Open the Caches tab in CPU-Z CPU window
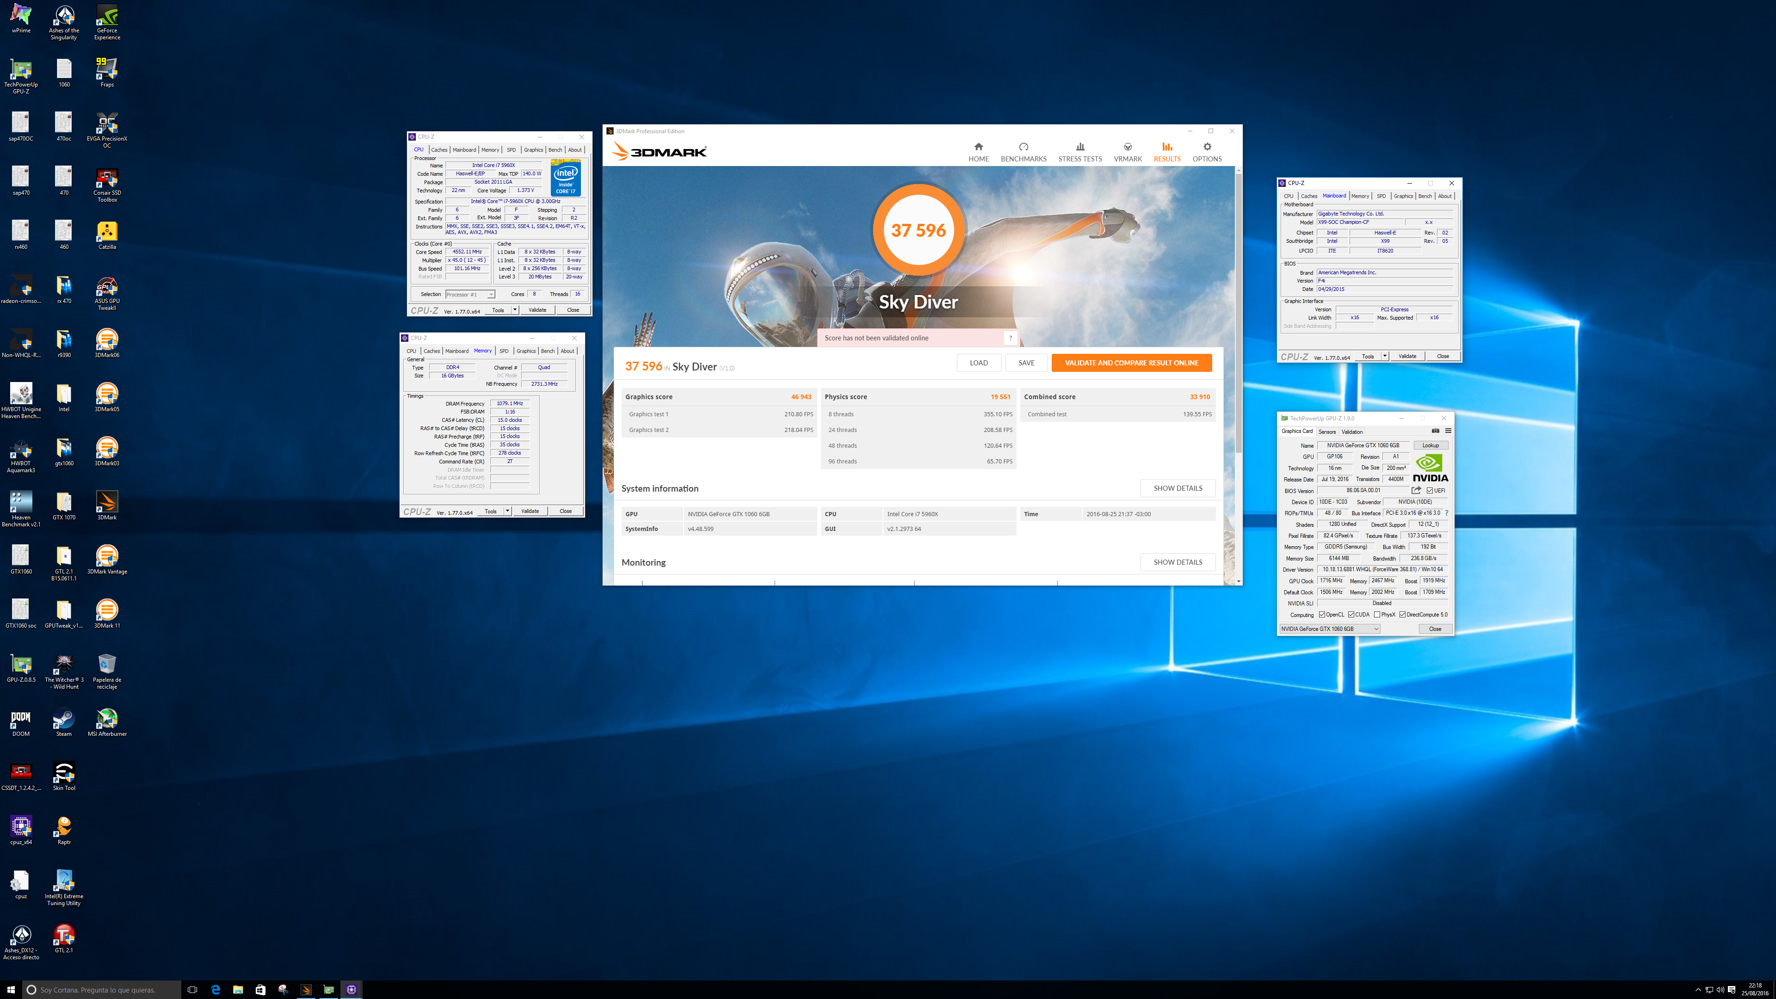This screenshot has width=1776, height=999. pyautogui.click(x=439, y=149)
